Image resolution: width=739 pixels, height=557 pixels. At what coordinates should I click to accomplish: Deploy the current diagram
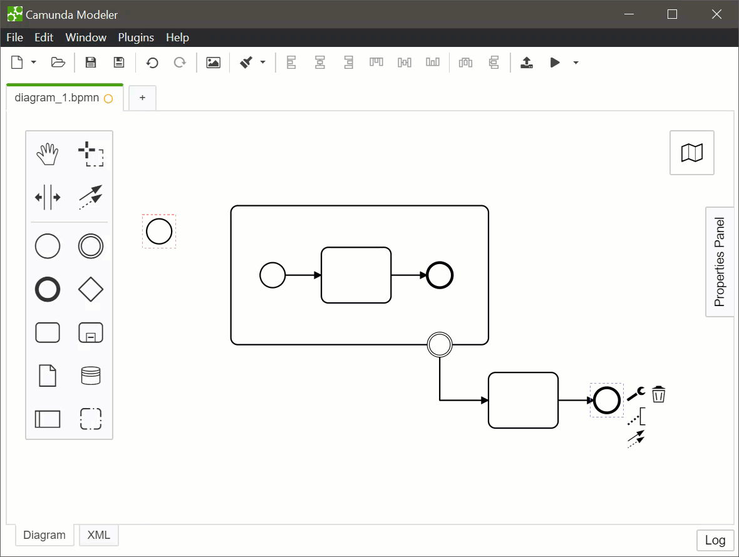[527, 62]
